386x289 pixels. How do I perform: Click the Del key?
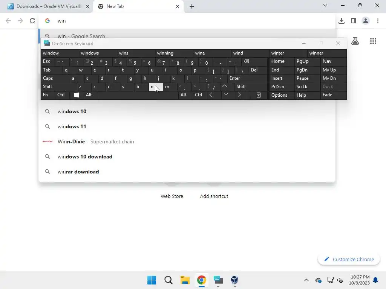pyautogui.click(x=258, y=70)
